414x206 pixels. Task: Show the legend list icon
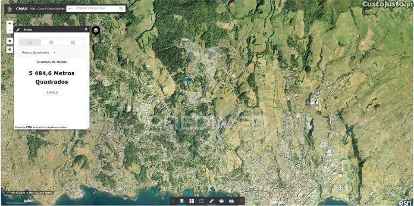[x=201, y=201]
